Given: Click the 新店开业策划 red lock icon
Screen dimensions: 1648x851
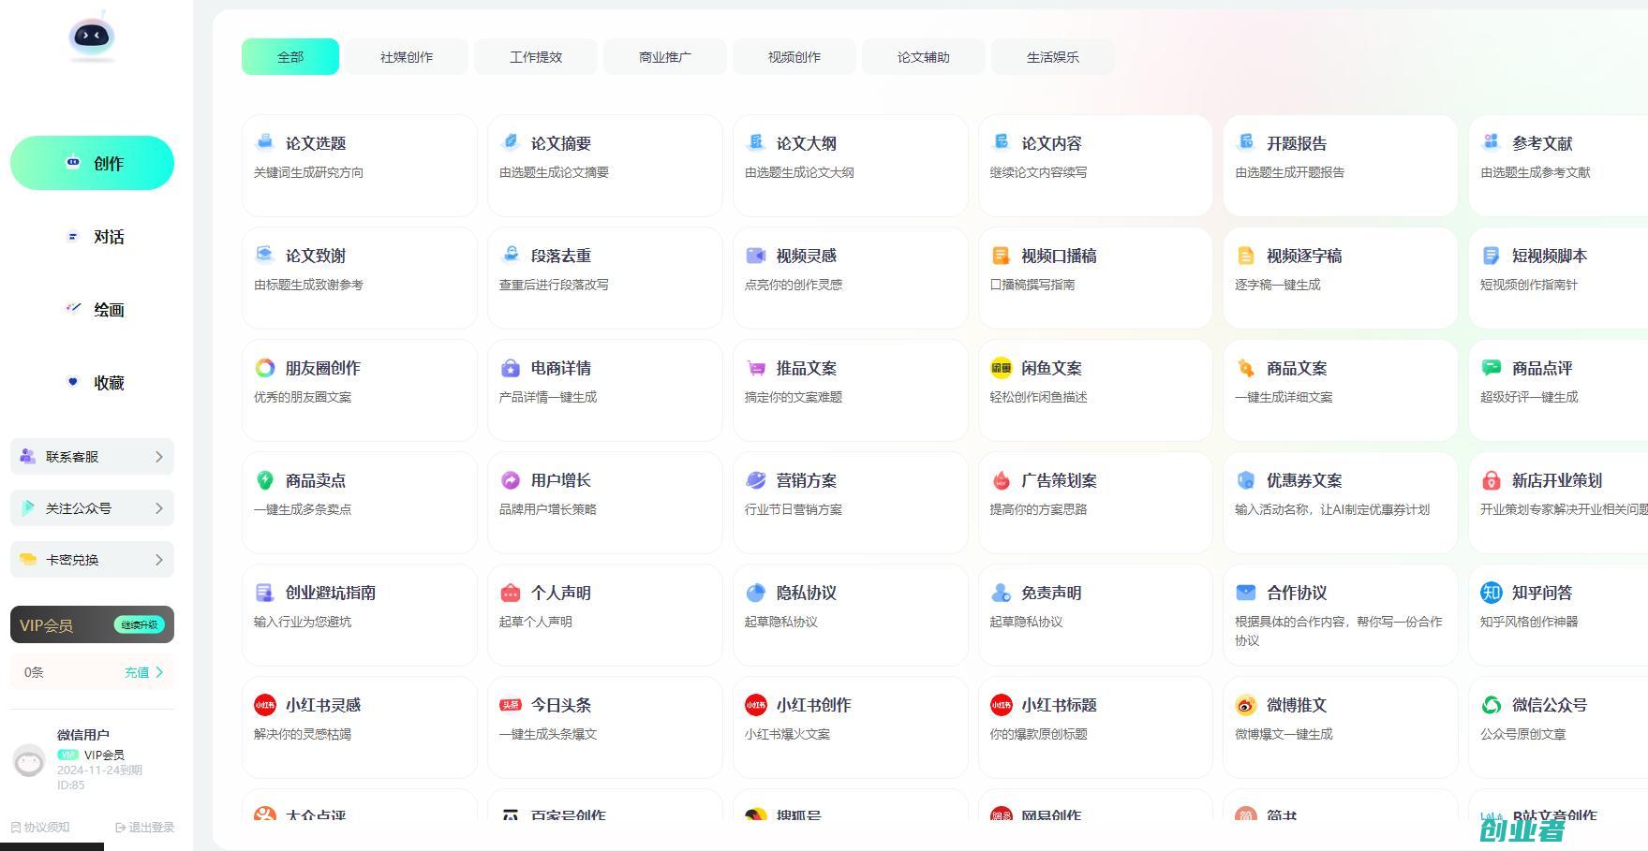Looking at the screenshot, I should pyautogui.click(x=1491, y=480).
